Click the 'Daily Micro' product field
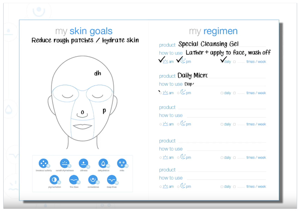The height and width of the screenshot is (212, 304). coord(222,76)
